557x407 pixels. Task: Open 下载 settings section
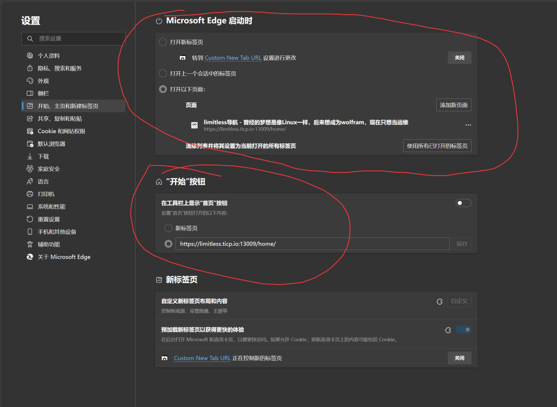point(73,156)
